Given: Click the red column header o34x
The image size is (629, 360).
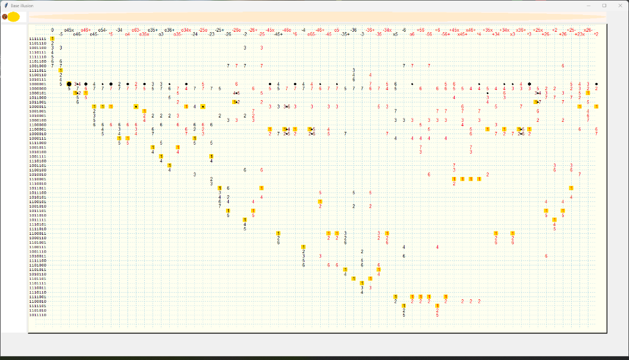Looking at the screenshot, I should pyautogui.click(x=186, y=30).
